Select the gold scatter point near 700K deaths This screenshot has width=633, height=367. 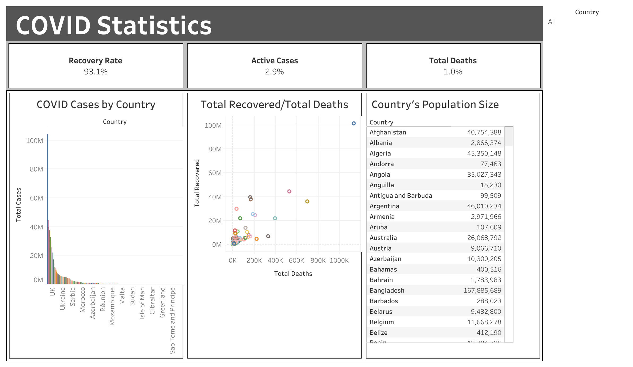point(307,201)
